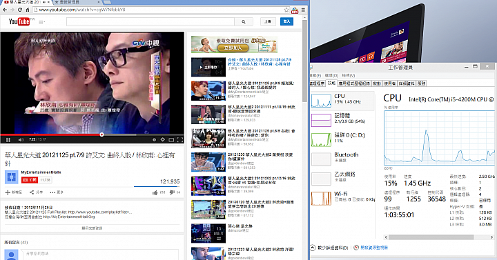This screenshot has height=260, width=497.
Task: Select the Wi-Fi performance item
Action: [x=342, y=198]
